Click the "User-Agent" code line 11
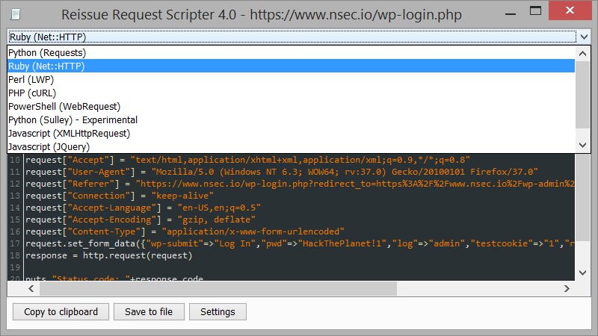The width and height of the screenshot is (598, 336). (x=282, y=172)
